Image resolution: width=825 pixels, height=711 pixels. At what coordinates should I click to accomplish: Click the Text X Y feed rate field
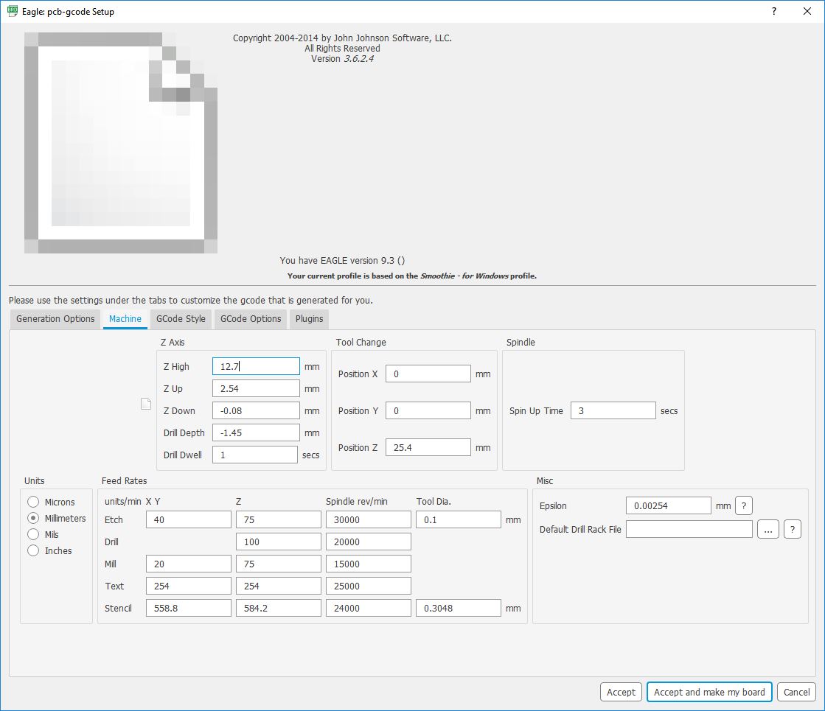(x=189, y=586)
